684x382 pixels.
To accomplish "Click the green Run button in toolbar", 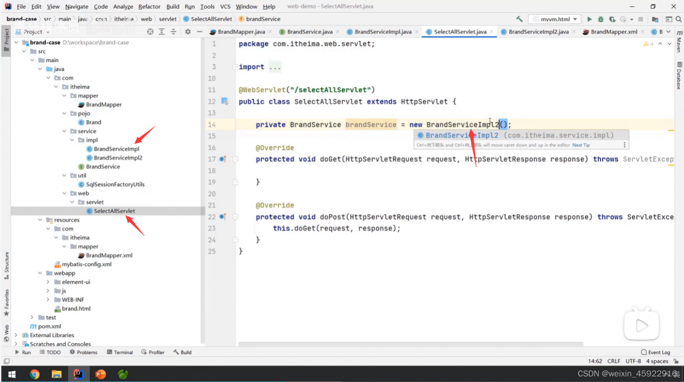I will [589, 19].
